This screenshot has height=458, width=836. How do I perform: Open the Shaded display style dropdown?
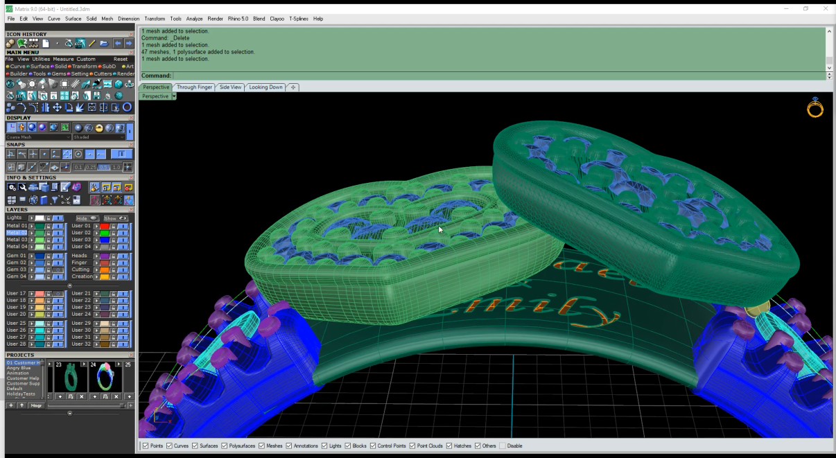[99, 137]
